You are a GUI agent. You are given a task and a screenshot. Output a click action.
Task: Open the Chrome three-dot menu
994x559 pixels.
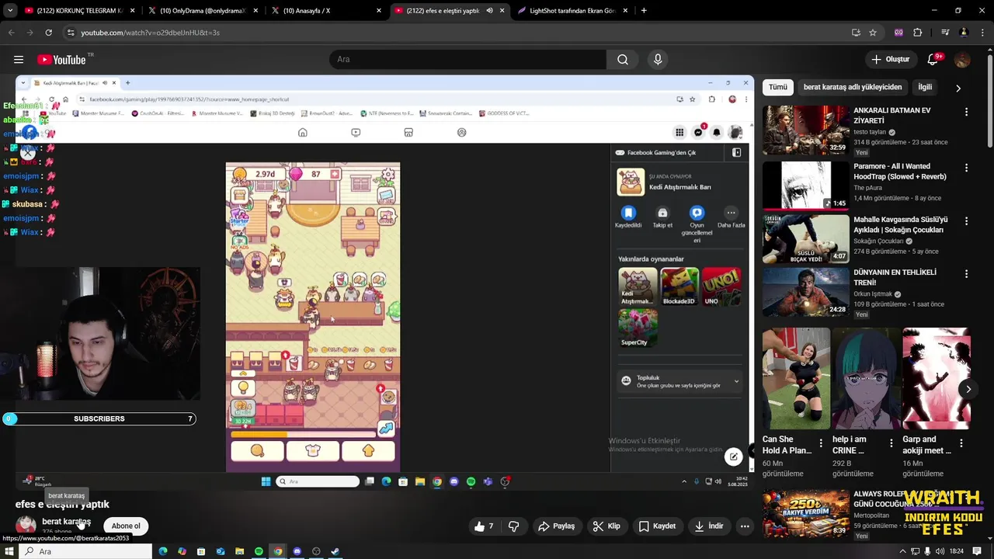tap(981, 33)
